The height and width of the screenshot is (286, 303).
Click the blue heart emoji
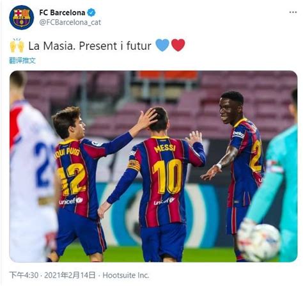pos(162,45)
